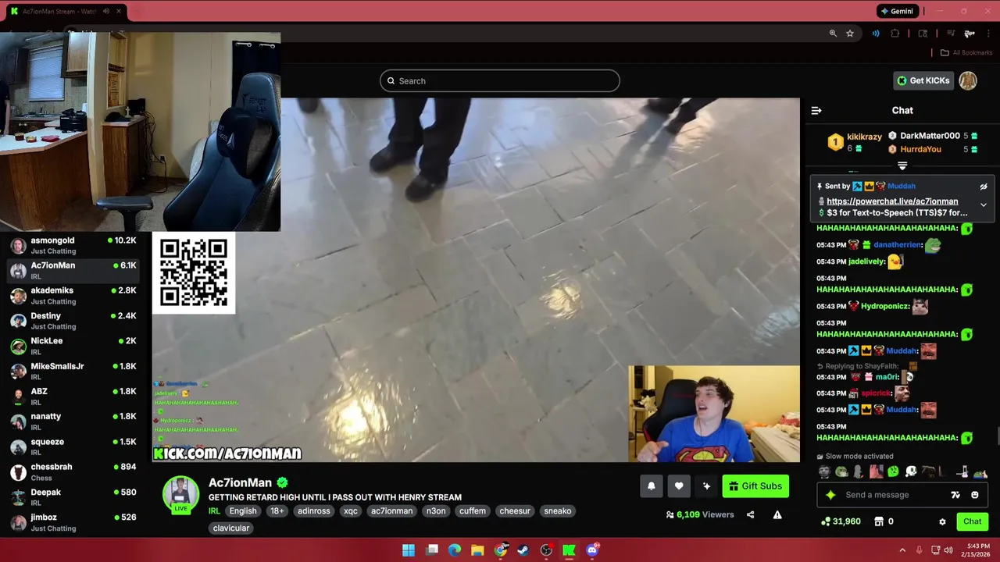
Task: Open Chrome media controls icon
Action: pyautogui.click(x=951, y=34)
